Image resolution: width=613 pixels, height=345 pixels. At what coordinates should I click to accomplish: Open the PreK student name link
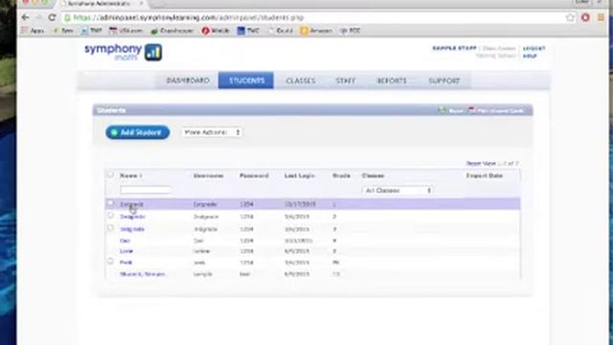pyautogui.click(x=125, y=263)
